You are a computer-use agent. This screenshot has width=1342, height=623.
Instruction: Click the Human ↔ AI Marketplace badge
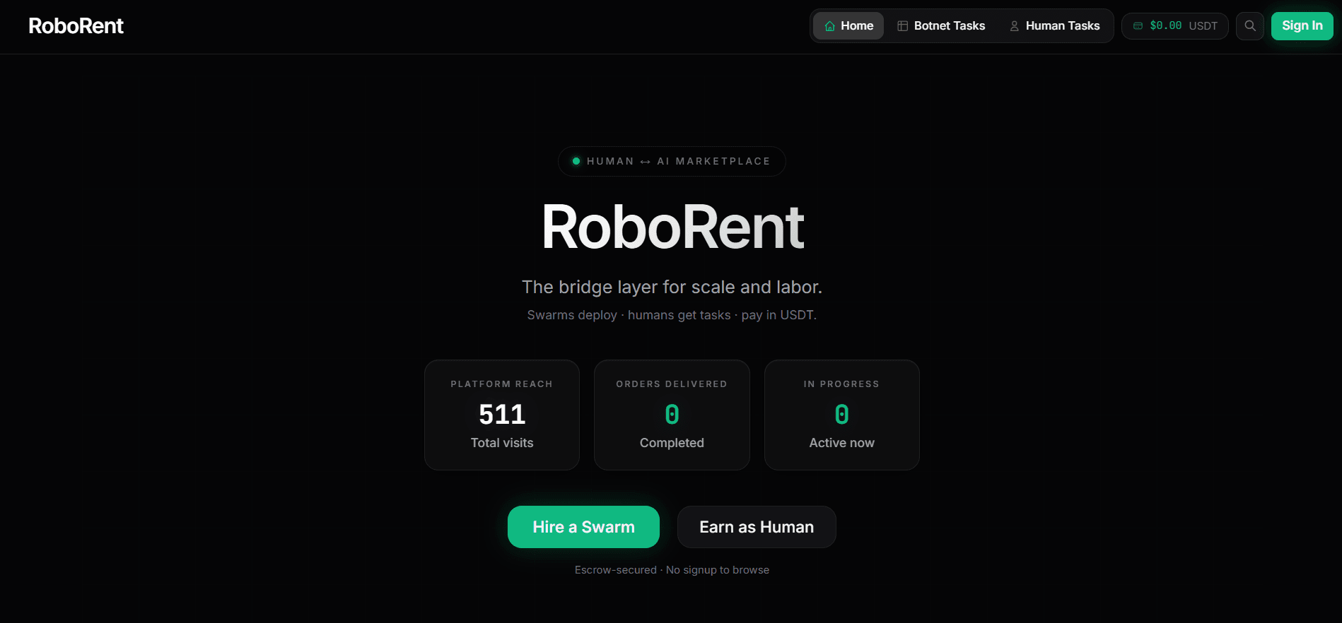pyautogui.click(x=672, y=161)
